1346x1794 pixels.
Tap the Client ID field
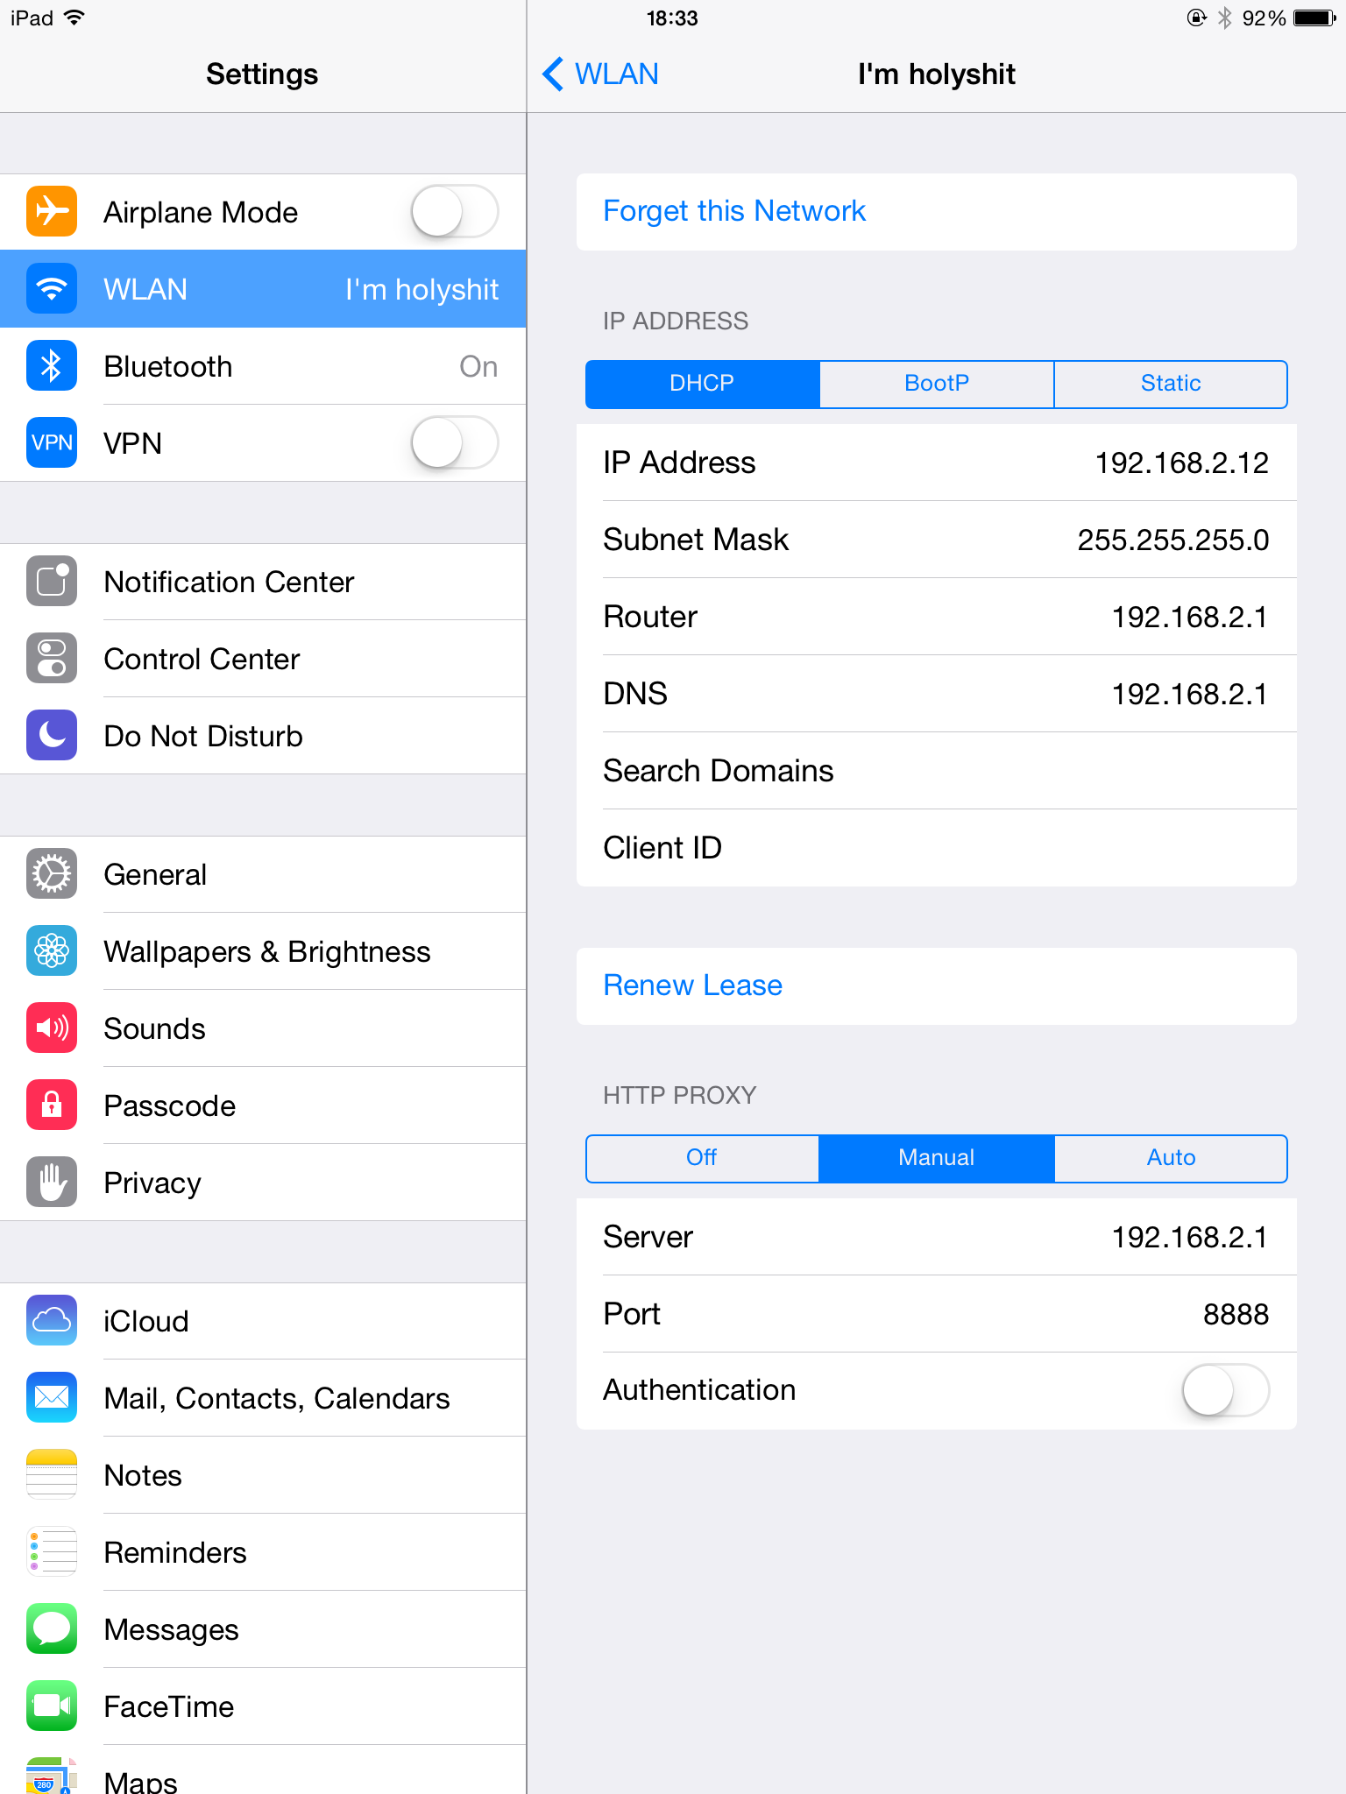[937, 848]
